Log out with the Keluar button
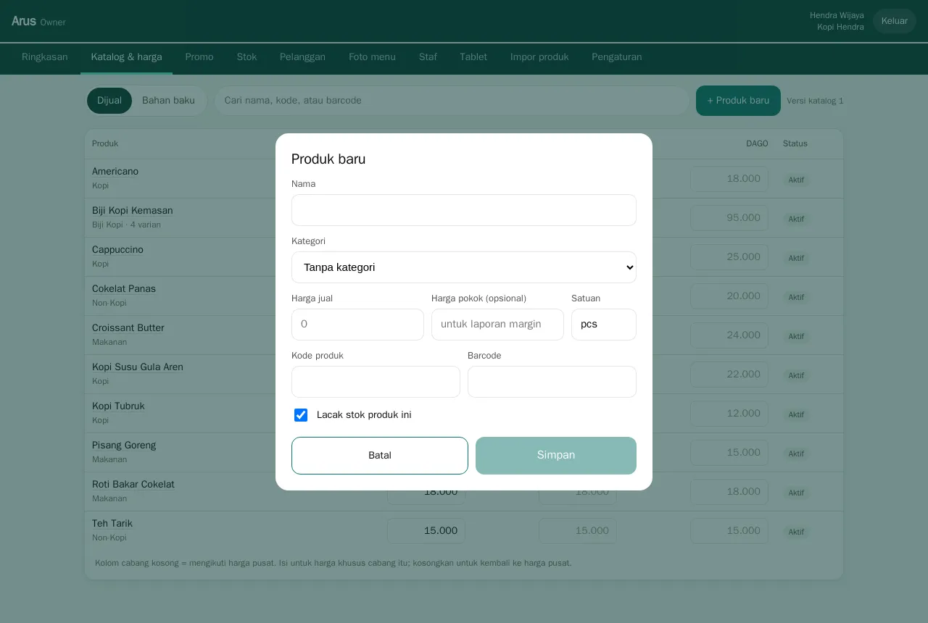The width and height of the screenshot is (928, 623). click(x=895, y=21)
